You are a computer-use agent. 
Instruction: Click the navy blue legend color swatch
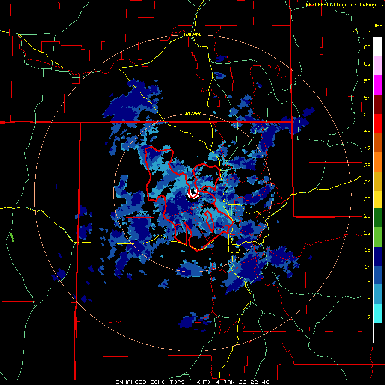[x=378, y=256]
